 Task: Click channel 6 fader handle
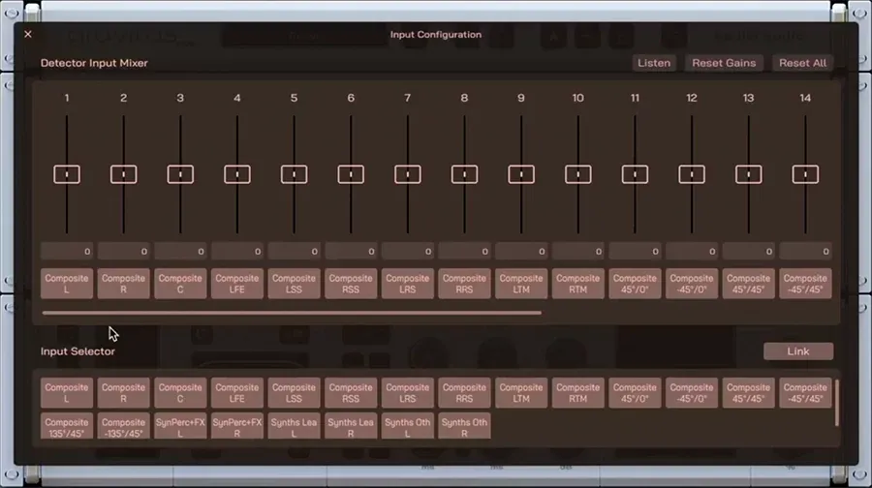pos(351,174)
